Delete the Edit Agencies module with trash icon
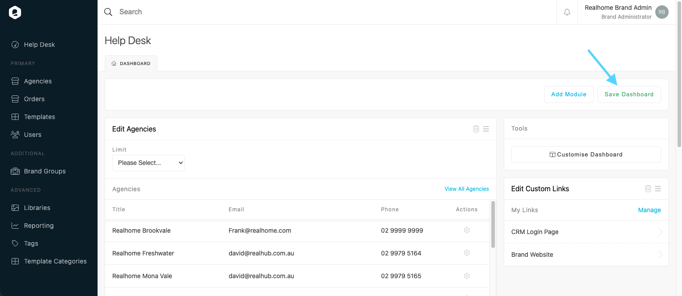682x296 pixels. coord(476,129)
